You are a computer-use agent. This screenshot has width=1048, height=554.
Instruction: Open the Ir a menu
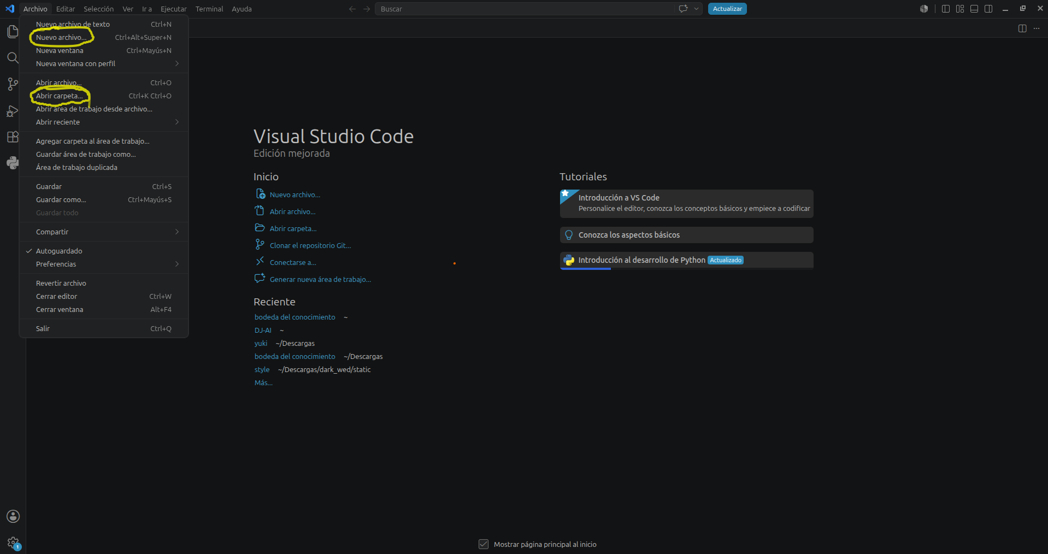point(147,9)
